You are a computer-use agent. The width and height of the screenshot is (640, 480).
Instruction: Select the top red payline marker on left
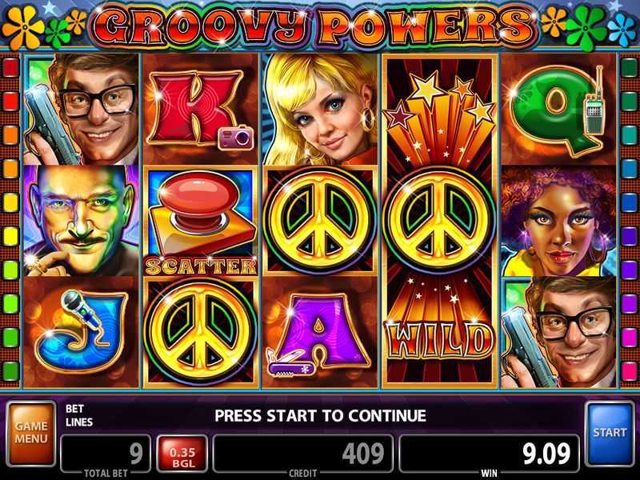[x=11, y=68]
